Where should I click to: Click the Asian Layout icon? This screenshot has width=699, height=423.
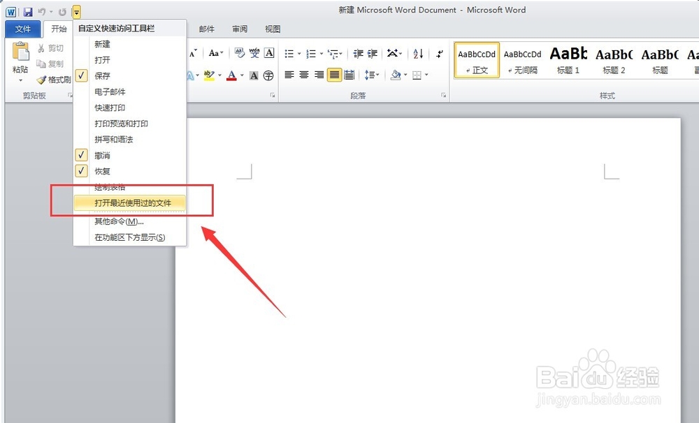tap(392, 54)
